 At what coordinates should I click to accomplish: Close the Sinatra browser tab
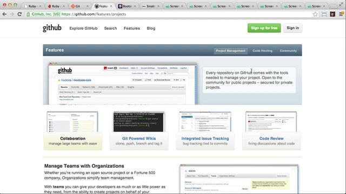pyautogui.click(x=158, y=6)
